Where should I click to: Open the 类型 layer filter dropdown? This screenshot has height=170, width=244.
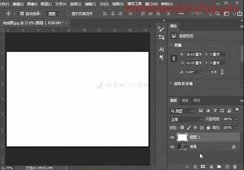tap(181, 111)
